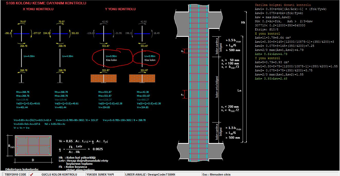Screen dimensions: 340x176
Task: Select the column cross-section diagram with Bmin
Action: coord(33,146)
